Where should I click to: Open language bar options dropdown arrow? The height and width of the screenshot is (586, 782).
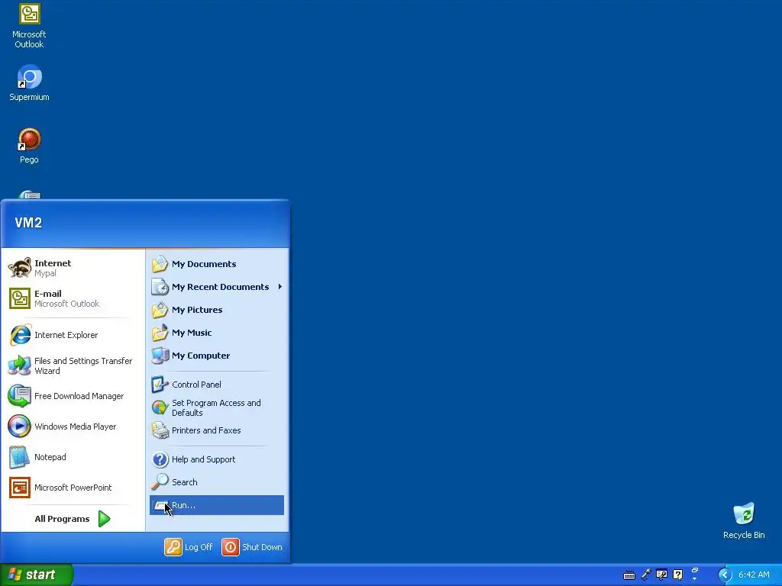click(x=694, y=579)
